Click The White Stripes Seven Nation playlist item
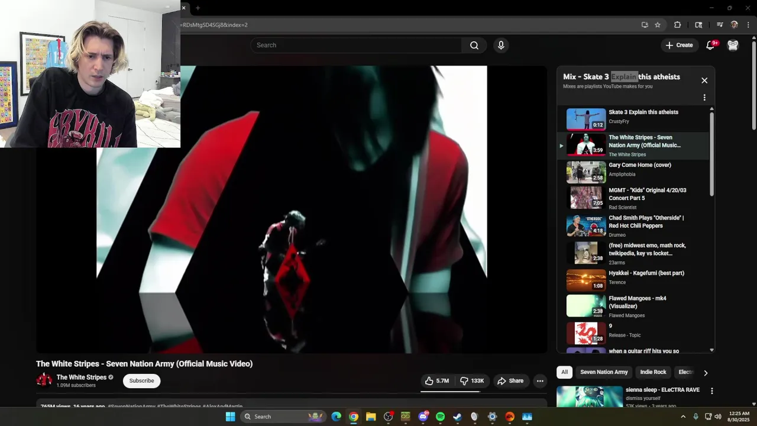Image resolution: width=757 pixels, height=426 pixels. [633, 146]
